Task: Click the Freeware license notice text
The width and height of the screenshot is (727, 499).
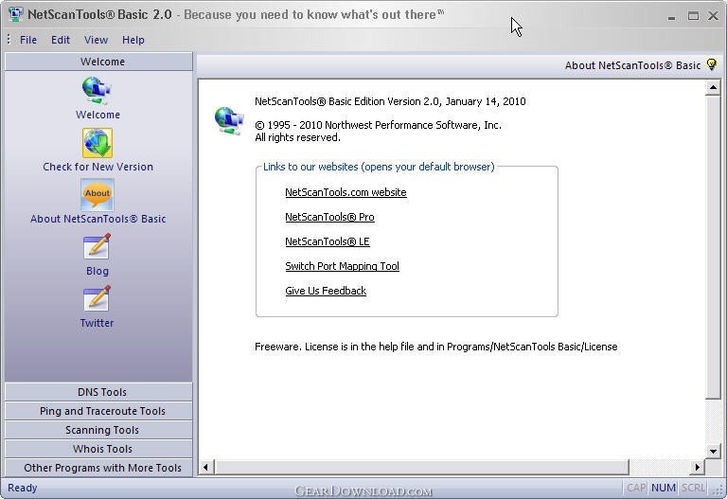Action: 435,347
